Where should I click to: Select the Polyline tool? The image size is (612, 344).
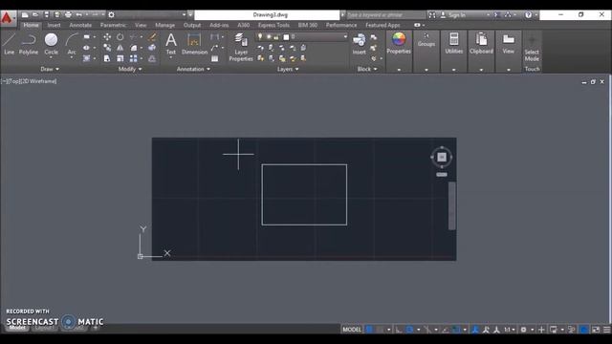pos(29,43)
